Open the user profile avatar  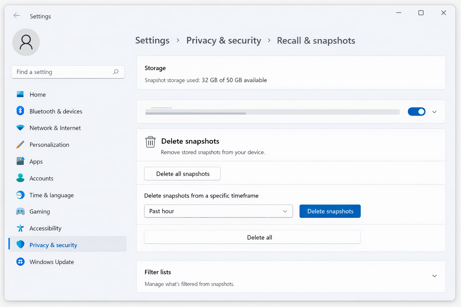point(26,42)
